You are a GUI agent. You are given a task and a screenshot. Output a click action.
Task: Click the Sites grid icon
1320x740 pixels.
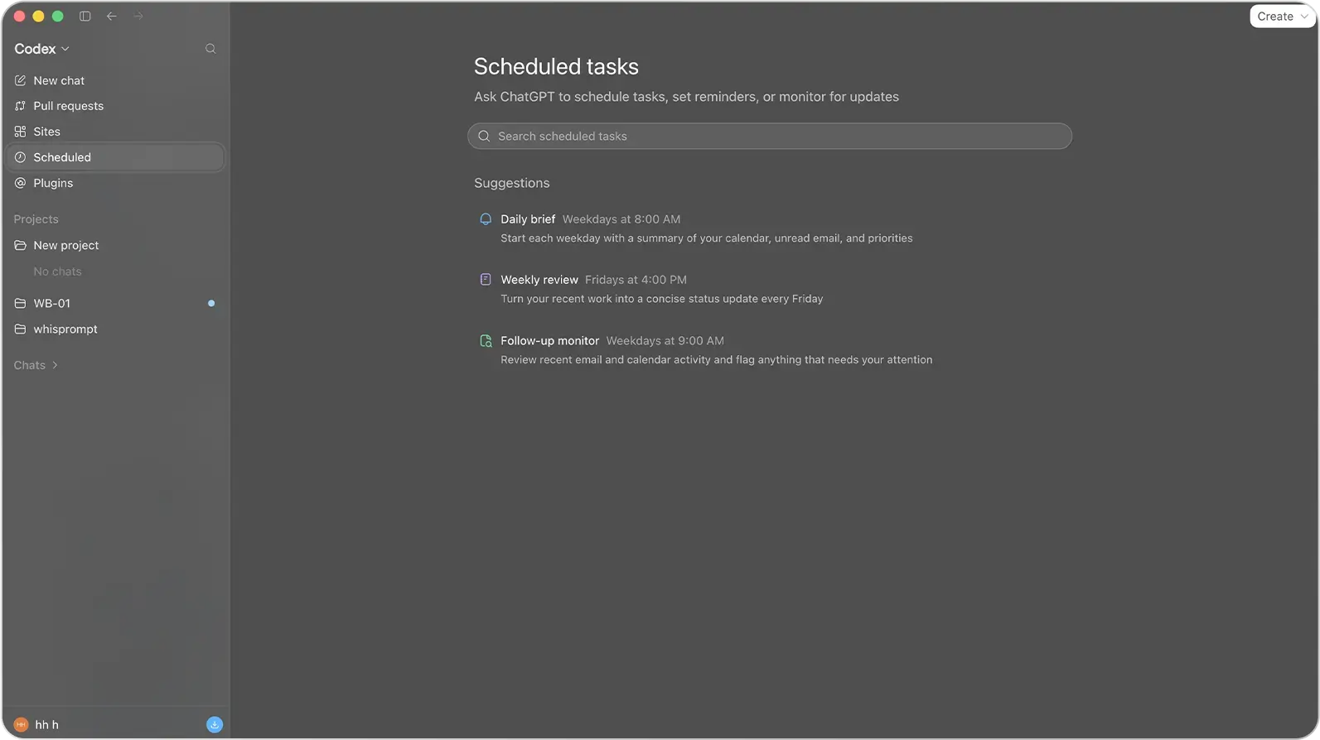21,132
